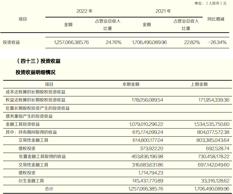The height and width of the screenshot is (194, 233).
Task: Click the value 1,714,794.23
Action: click(x=151, y=173)
